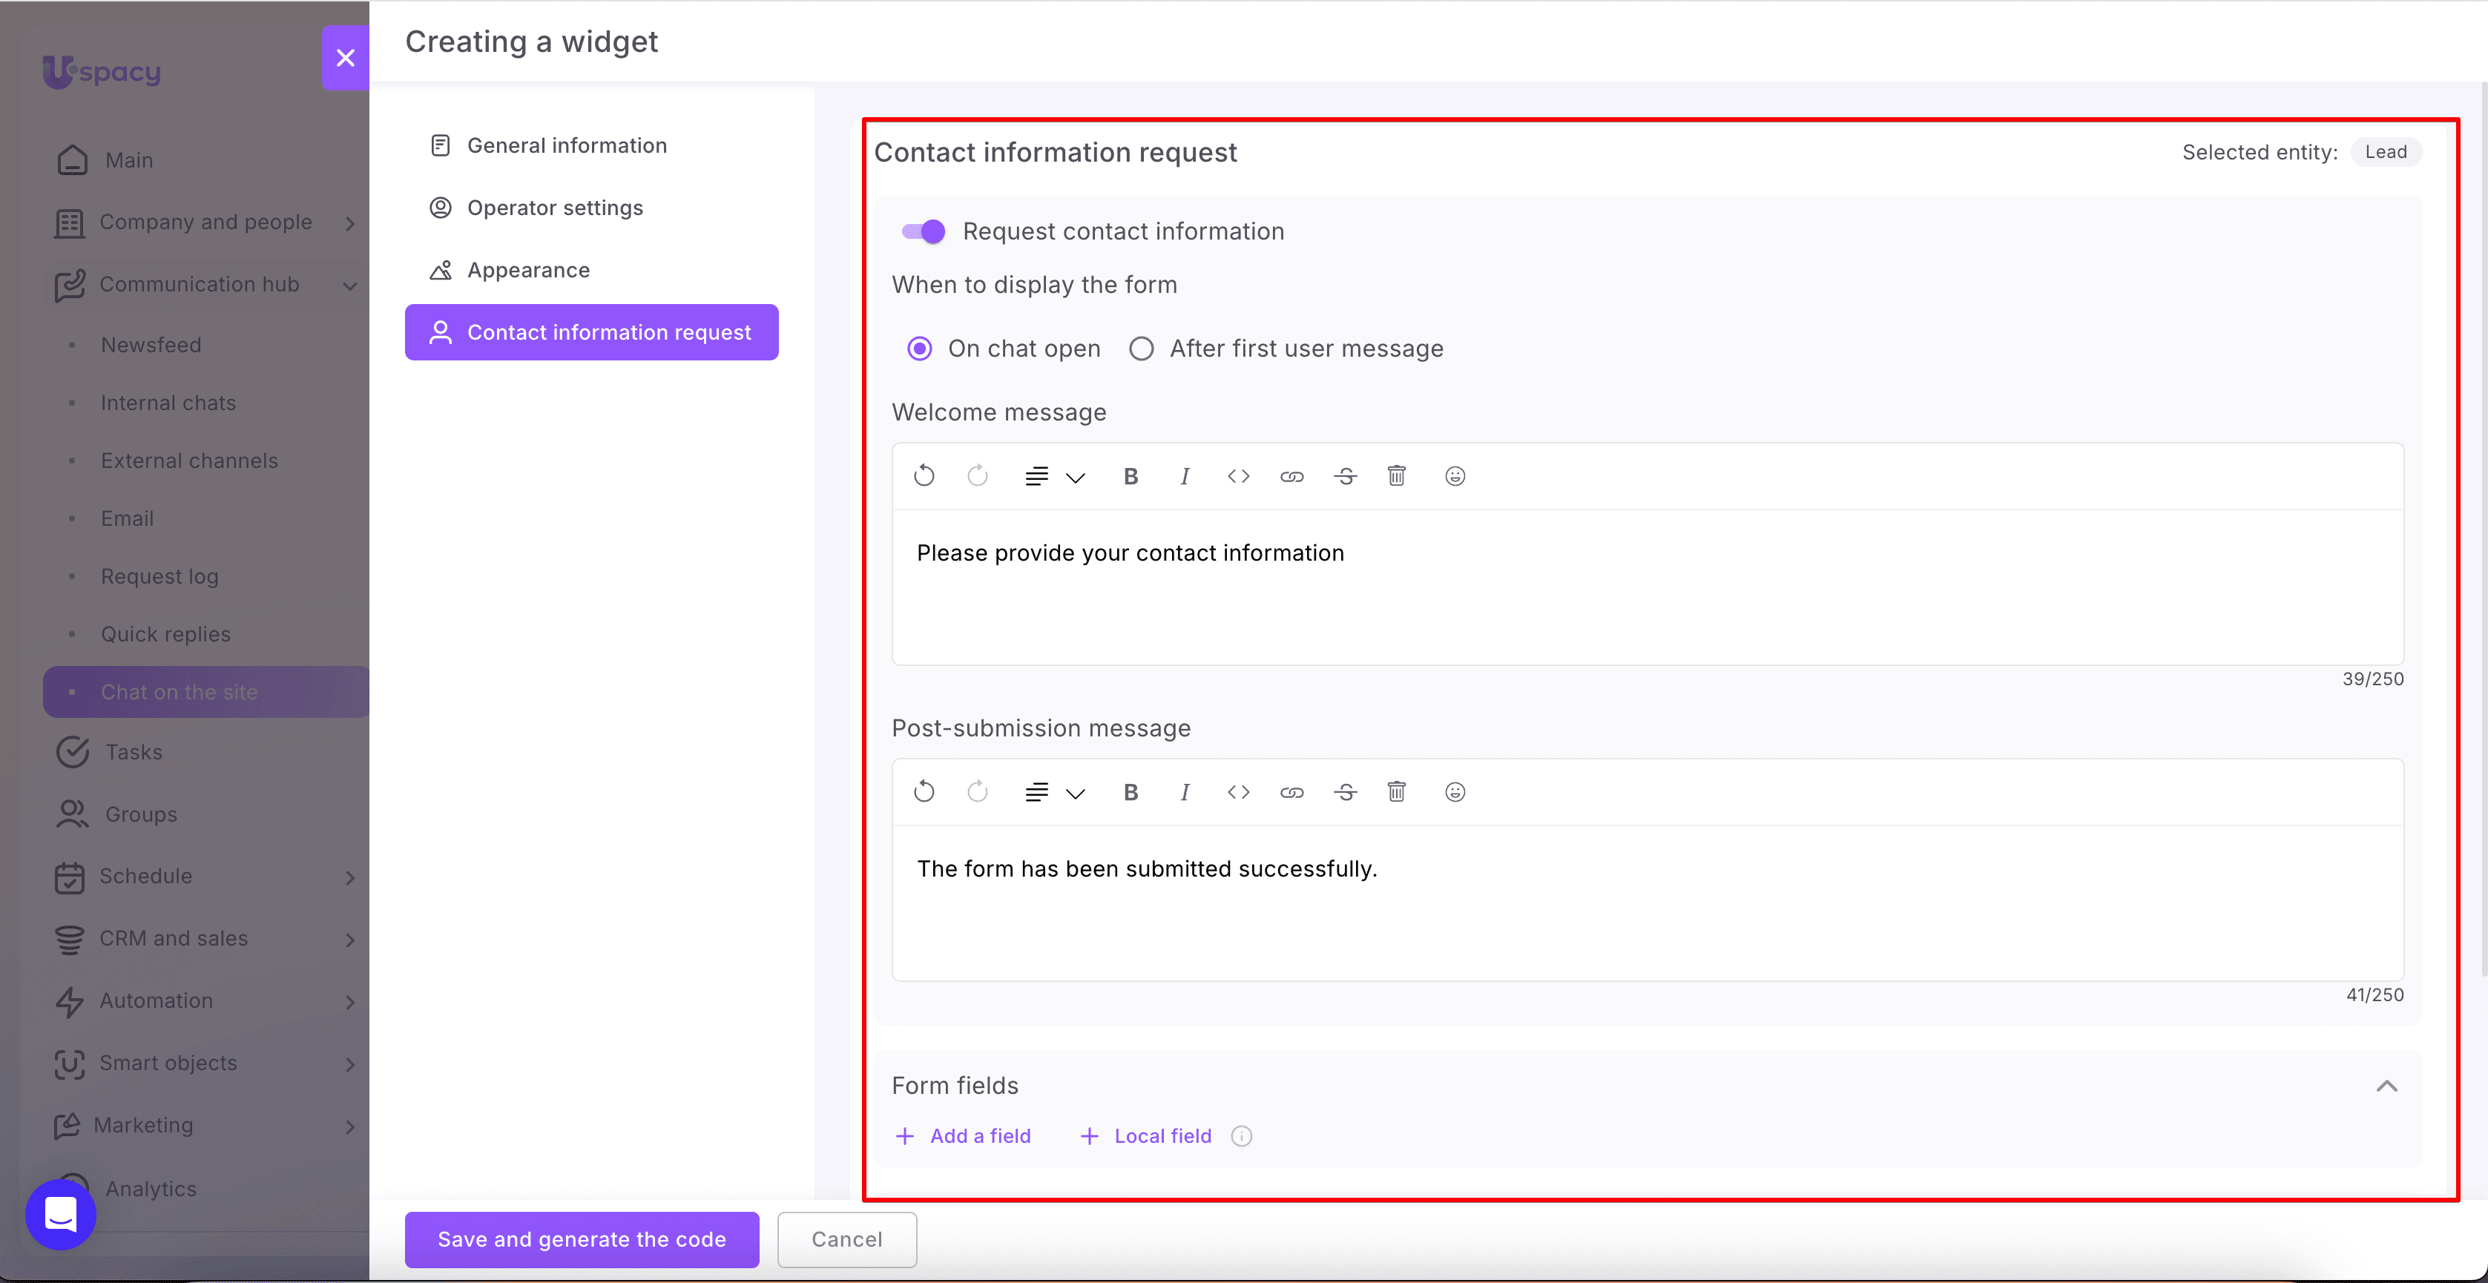The width and height of the screenshot is (2488, 1283).
Task: Click Save and generate the code
Action: [x=582, y=1239]
